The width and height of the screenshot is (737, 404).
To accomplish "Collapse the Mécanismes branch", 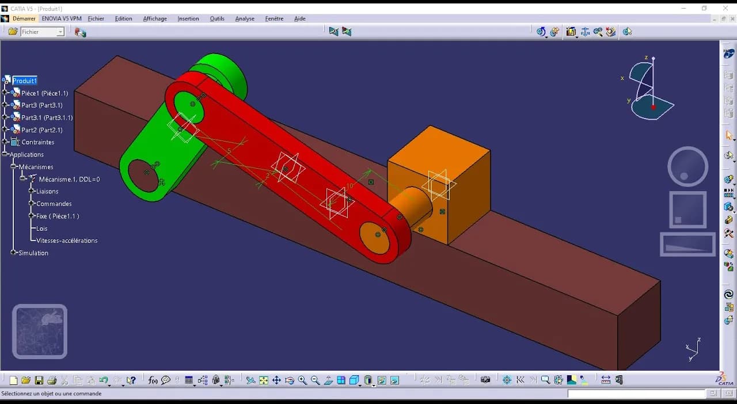I will pyautogui.click(x=14, y=167).
